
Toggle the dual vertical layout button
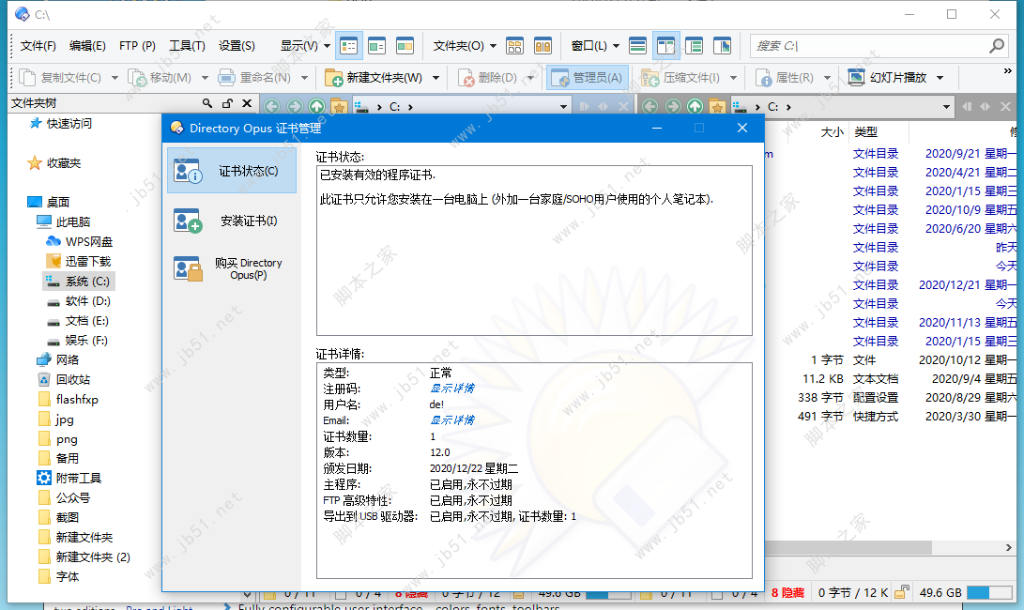(667, 45)
